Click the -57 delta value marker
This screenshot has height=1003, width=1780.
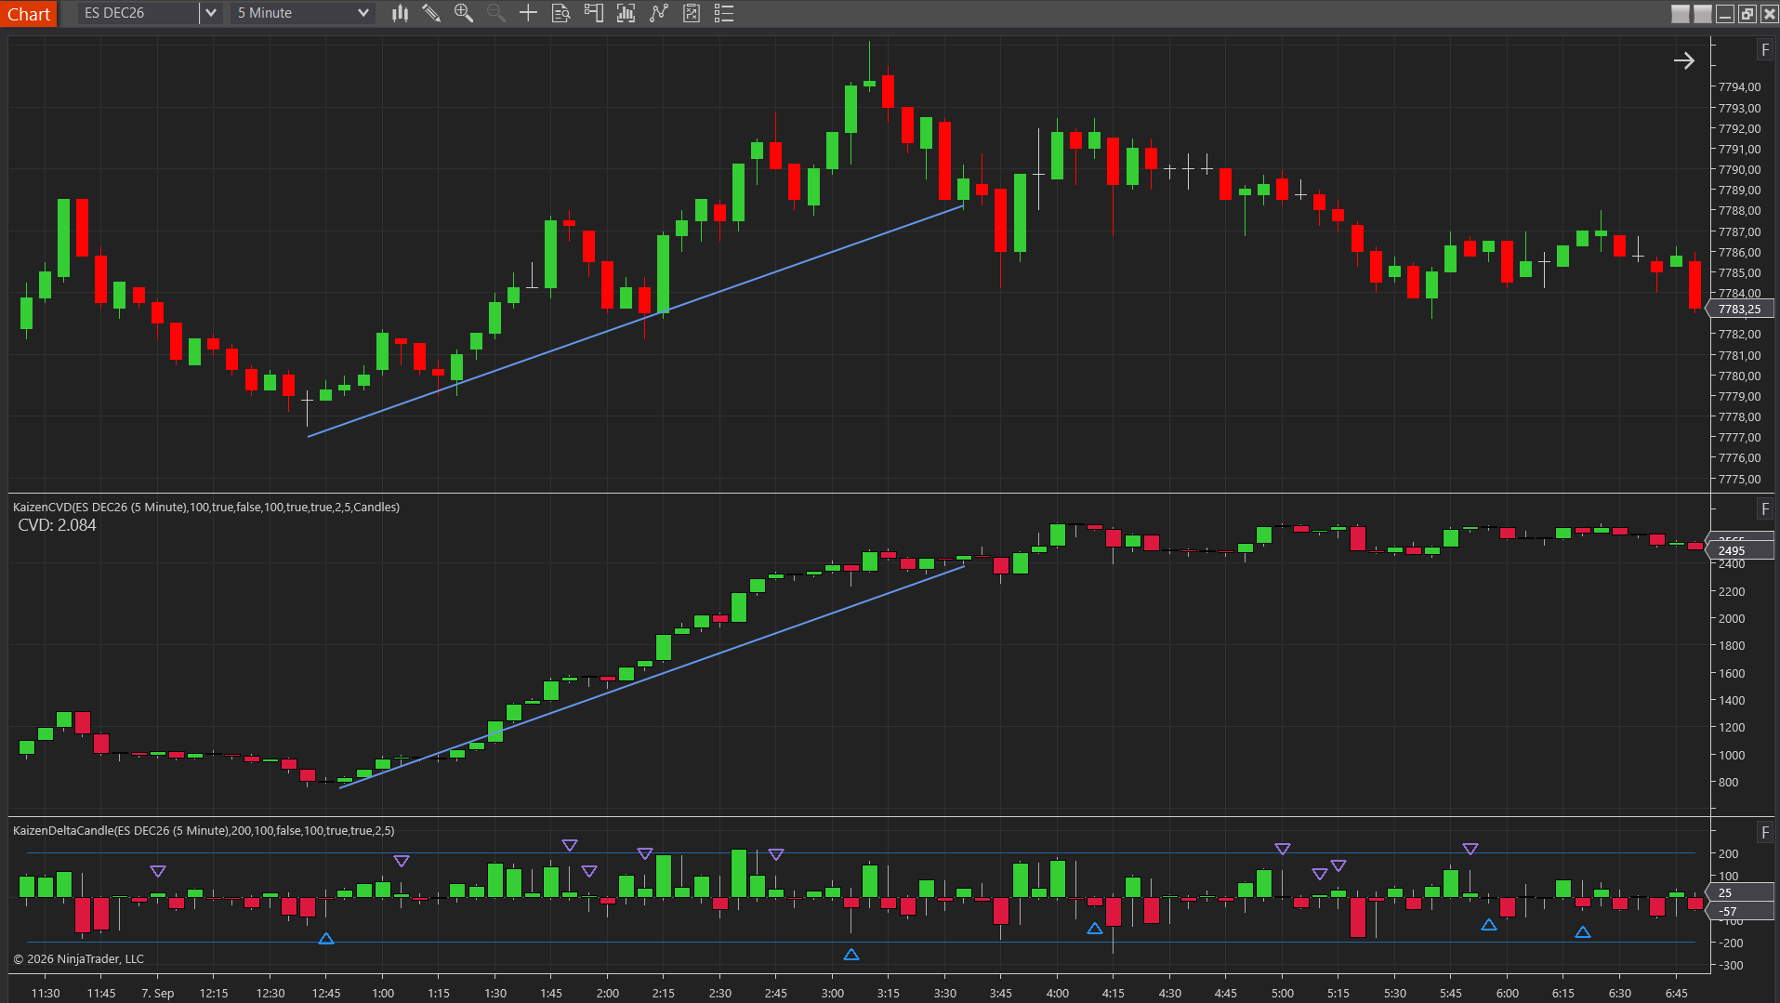click(1740, 911)
